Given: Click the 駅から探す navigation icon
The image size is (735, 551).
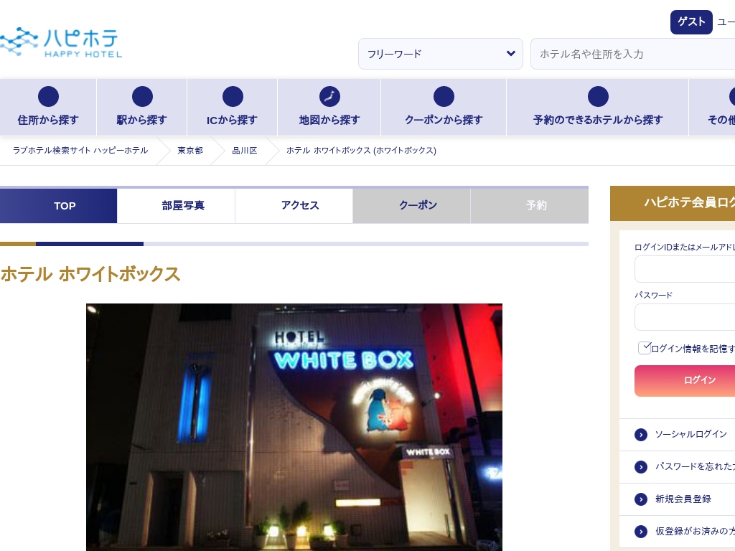Looking at the screenshot, I should [x=142, y=97].
